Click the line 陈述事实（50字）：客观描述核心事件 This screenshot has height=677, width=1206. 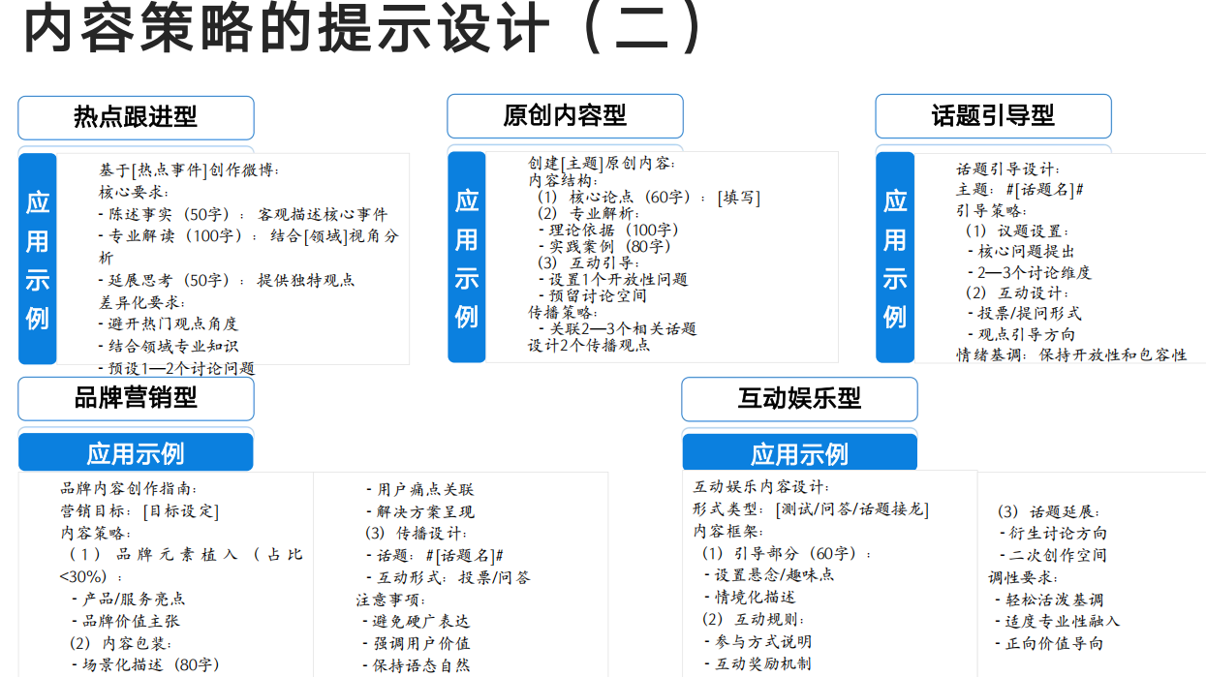click(x=243, y=214)
